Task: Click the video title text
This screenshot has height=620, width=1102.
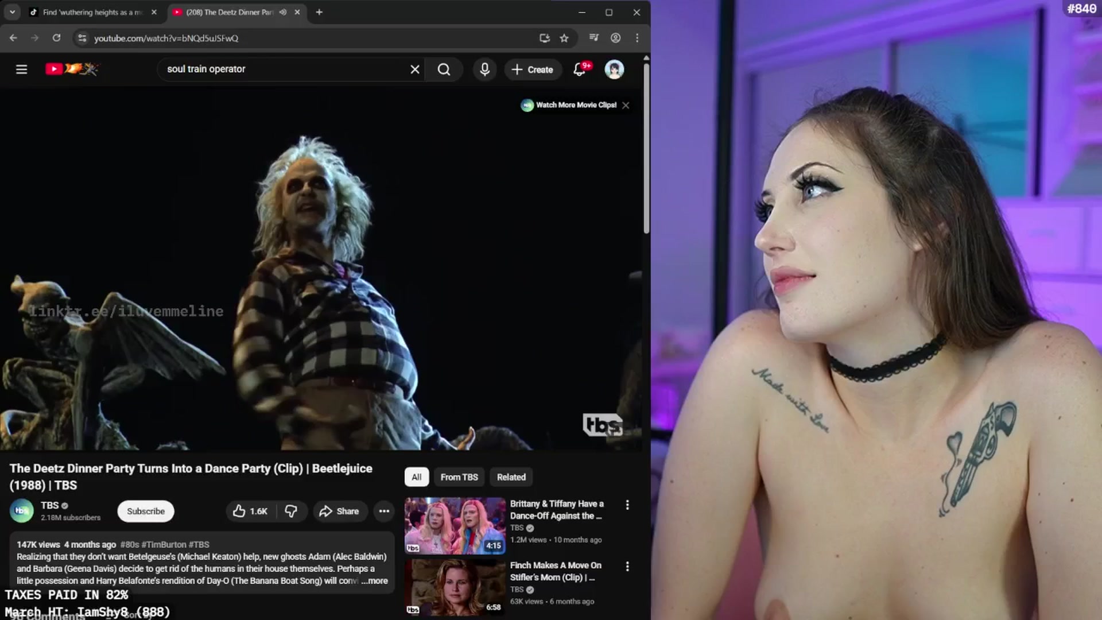Action: pyautogui.click(x=191, y=476)
